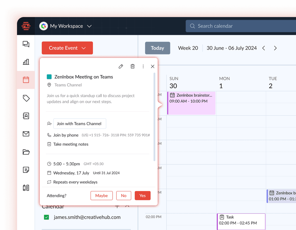This screenshot has height=230, width=296.
Task: Open the knowledge base books sidebar icon
Action: coord(26,188)
